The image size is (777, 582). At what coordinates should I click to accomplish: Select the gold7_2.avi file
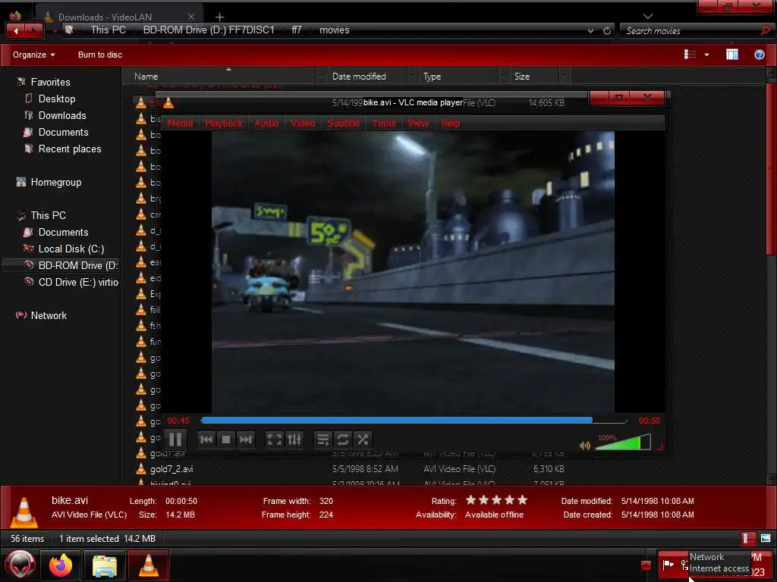[x=171, y=468]
